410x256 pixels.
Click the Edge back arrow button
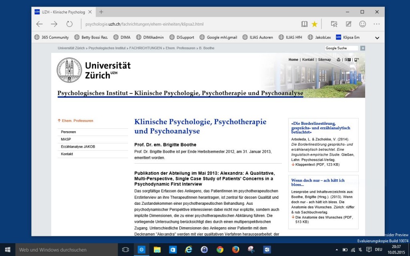click(x=39, y=24)
